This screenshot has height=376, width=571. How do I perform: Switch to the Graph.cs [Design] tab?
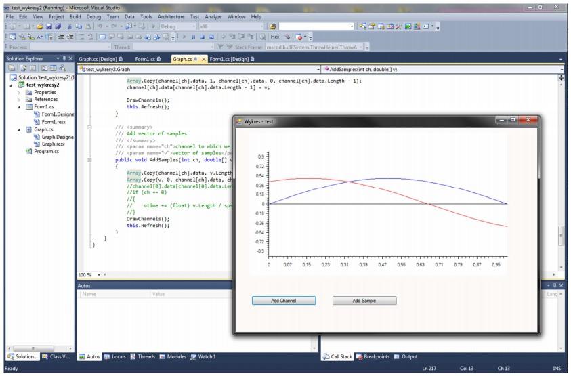coord(101,59)
